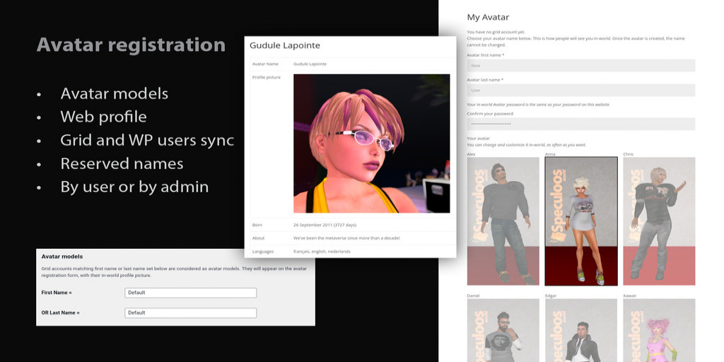This screenshot has height=362, width=724.
Task: Choose the Edgar avatar model thumbnail
Action: (581, 330)
